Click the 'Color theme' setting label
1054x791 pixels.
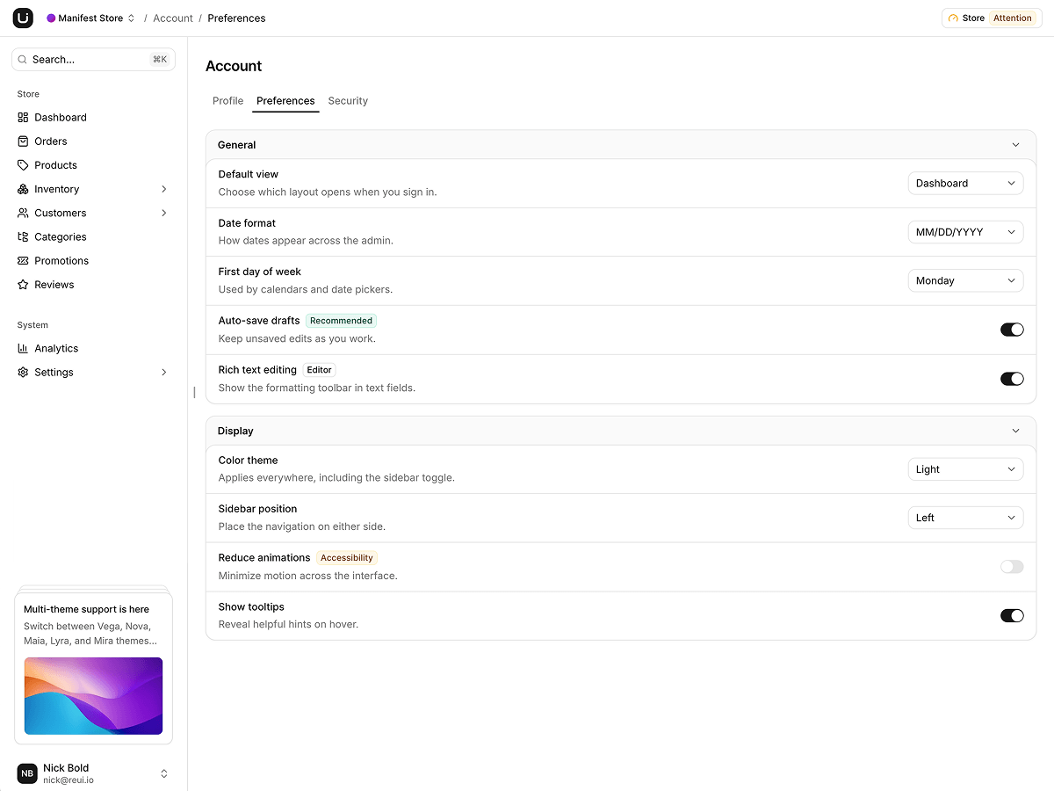point(249,460)
